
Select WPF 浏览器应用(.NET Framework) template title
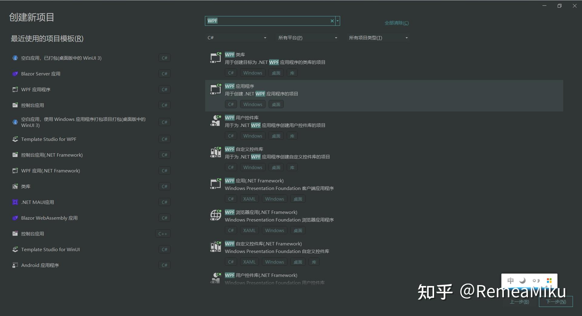[x=261, y=212]
